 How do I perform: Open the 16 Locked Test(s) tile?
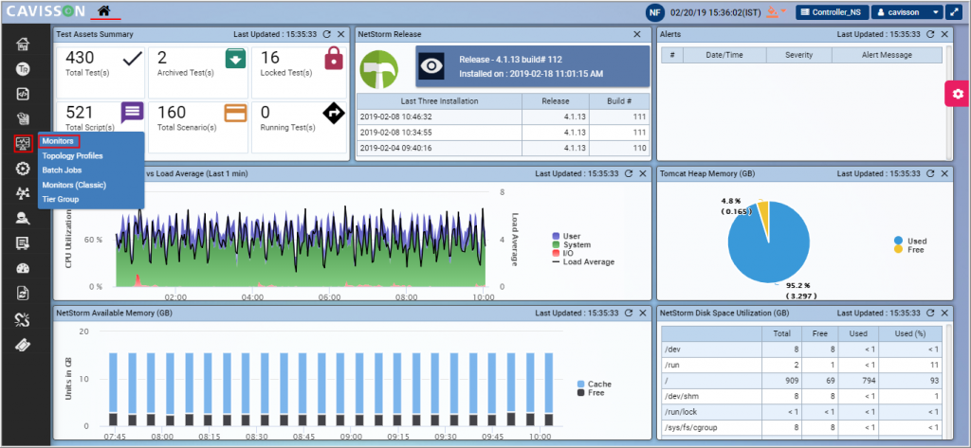coord(299,72)
